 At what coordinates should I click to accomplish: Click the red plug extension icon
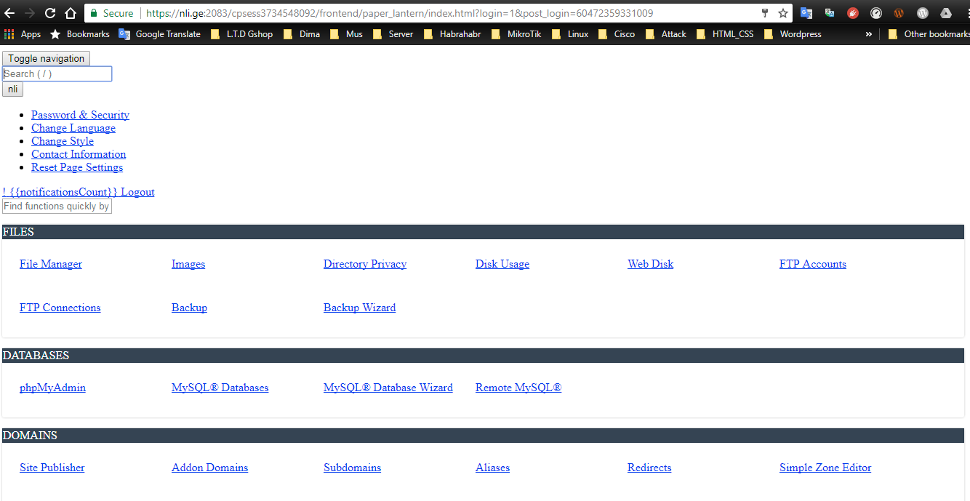click(853, 13)
